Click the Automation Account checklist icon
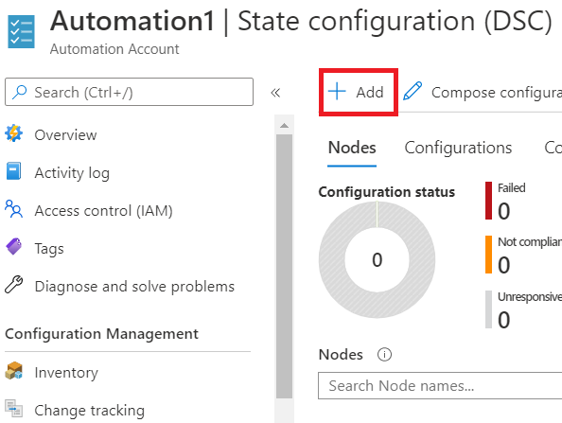The width and height of the screenshot is (562, 423). 21,31
